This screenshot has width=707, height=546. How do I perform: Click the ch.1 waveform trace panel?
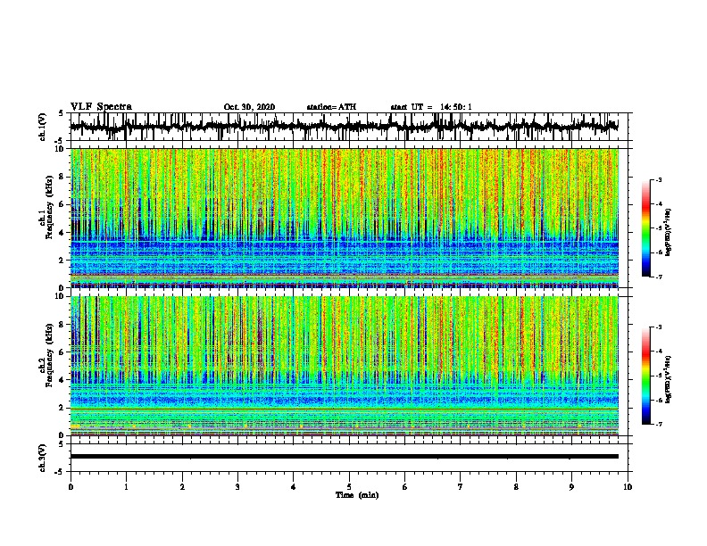pos(349,127)
